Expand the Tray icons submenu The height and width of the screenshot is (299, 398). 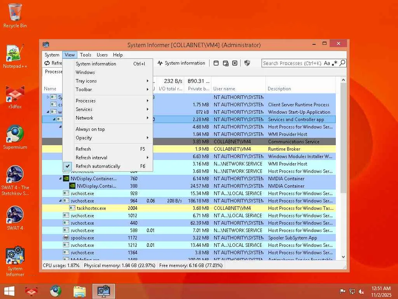108,81
